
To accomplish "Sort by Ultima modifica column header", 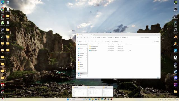I will [x=111, y=44].
